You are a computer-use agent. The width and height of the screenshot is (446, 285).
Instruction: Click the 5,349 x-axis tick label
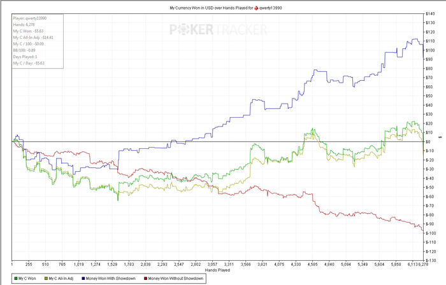(x=363, y=264)
